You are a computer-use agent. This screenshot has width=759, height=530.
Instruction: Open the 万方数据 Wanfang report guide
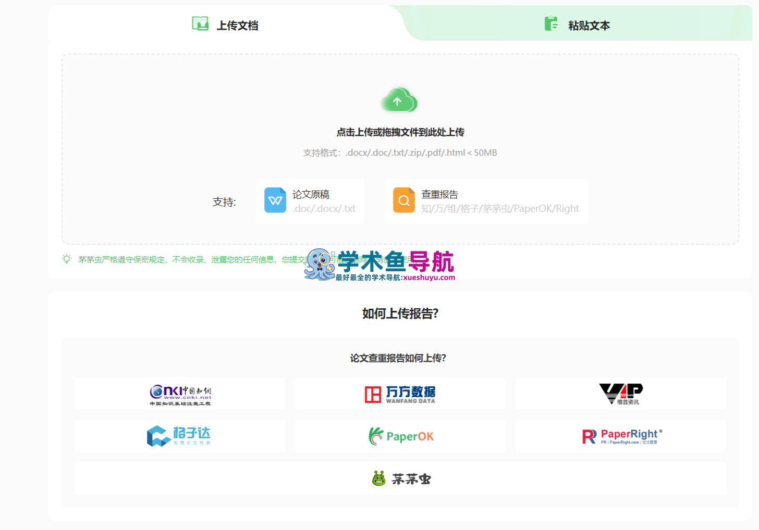[x=400, y=394]
